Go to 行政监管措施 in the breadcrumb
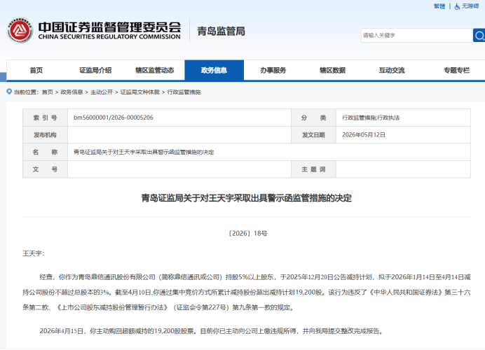The image size is (485, 350). 184,92
